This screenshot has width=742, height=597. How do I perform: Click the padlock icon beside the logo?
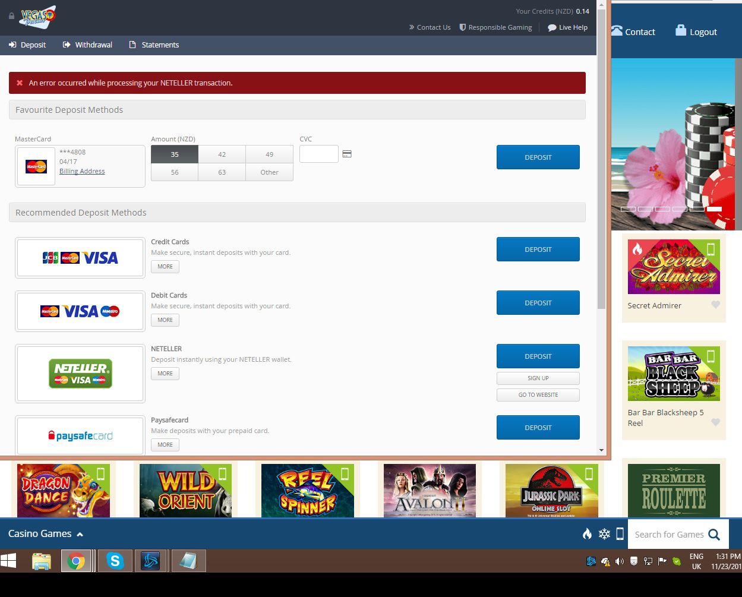pos(11,16)
